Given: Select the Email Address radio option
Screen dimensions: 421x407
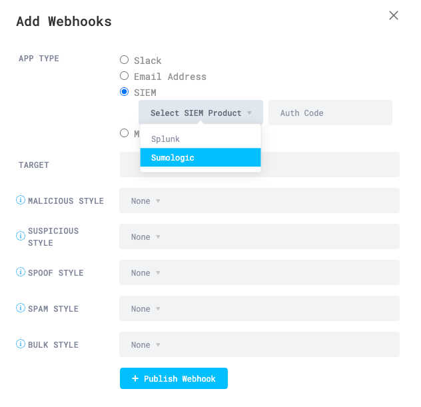Looking at the screenshot, I should click(x=125, y=76).
